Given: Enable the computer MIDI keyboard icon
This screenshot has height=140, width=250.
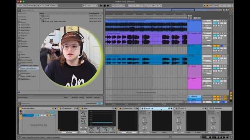Looking at the screenshot, I should tap(207, 5).
